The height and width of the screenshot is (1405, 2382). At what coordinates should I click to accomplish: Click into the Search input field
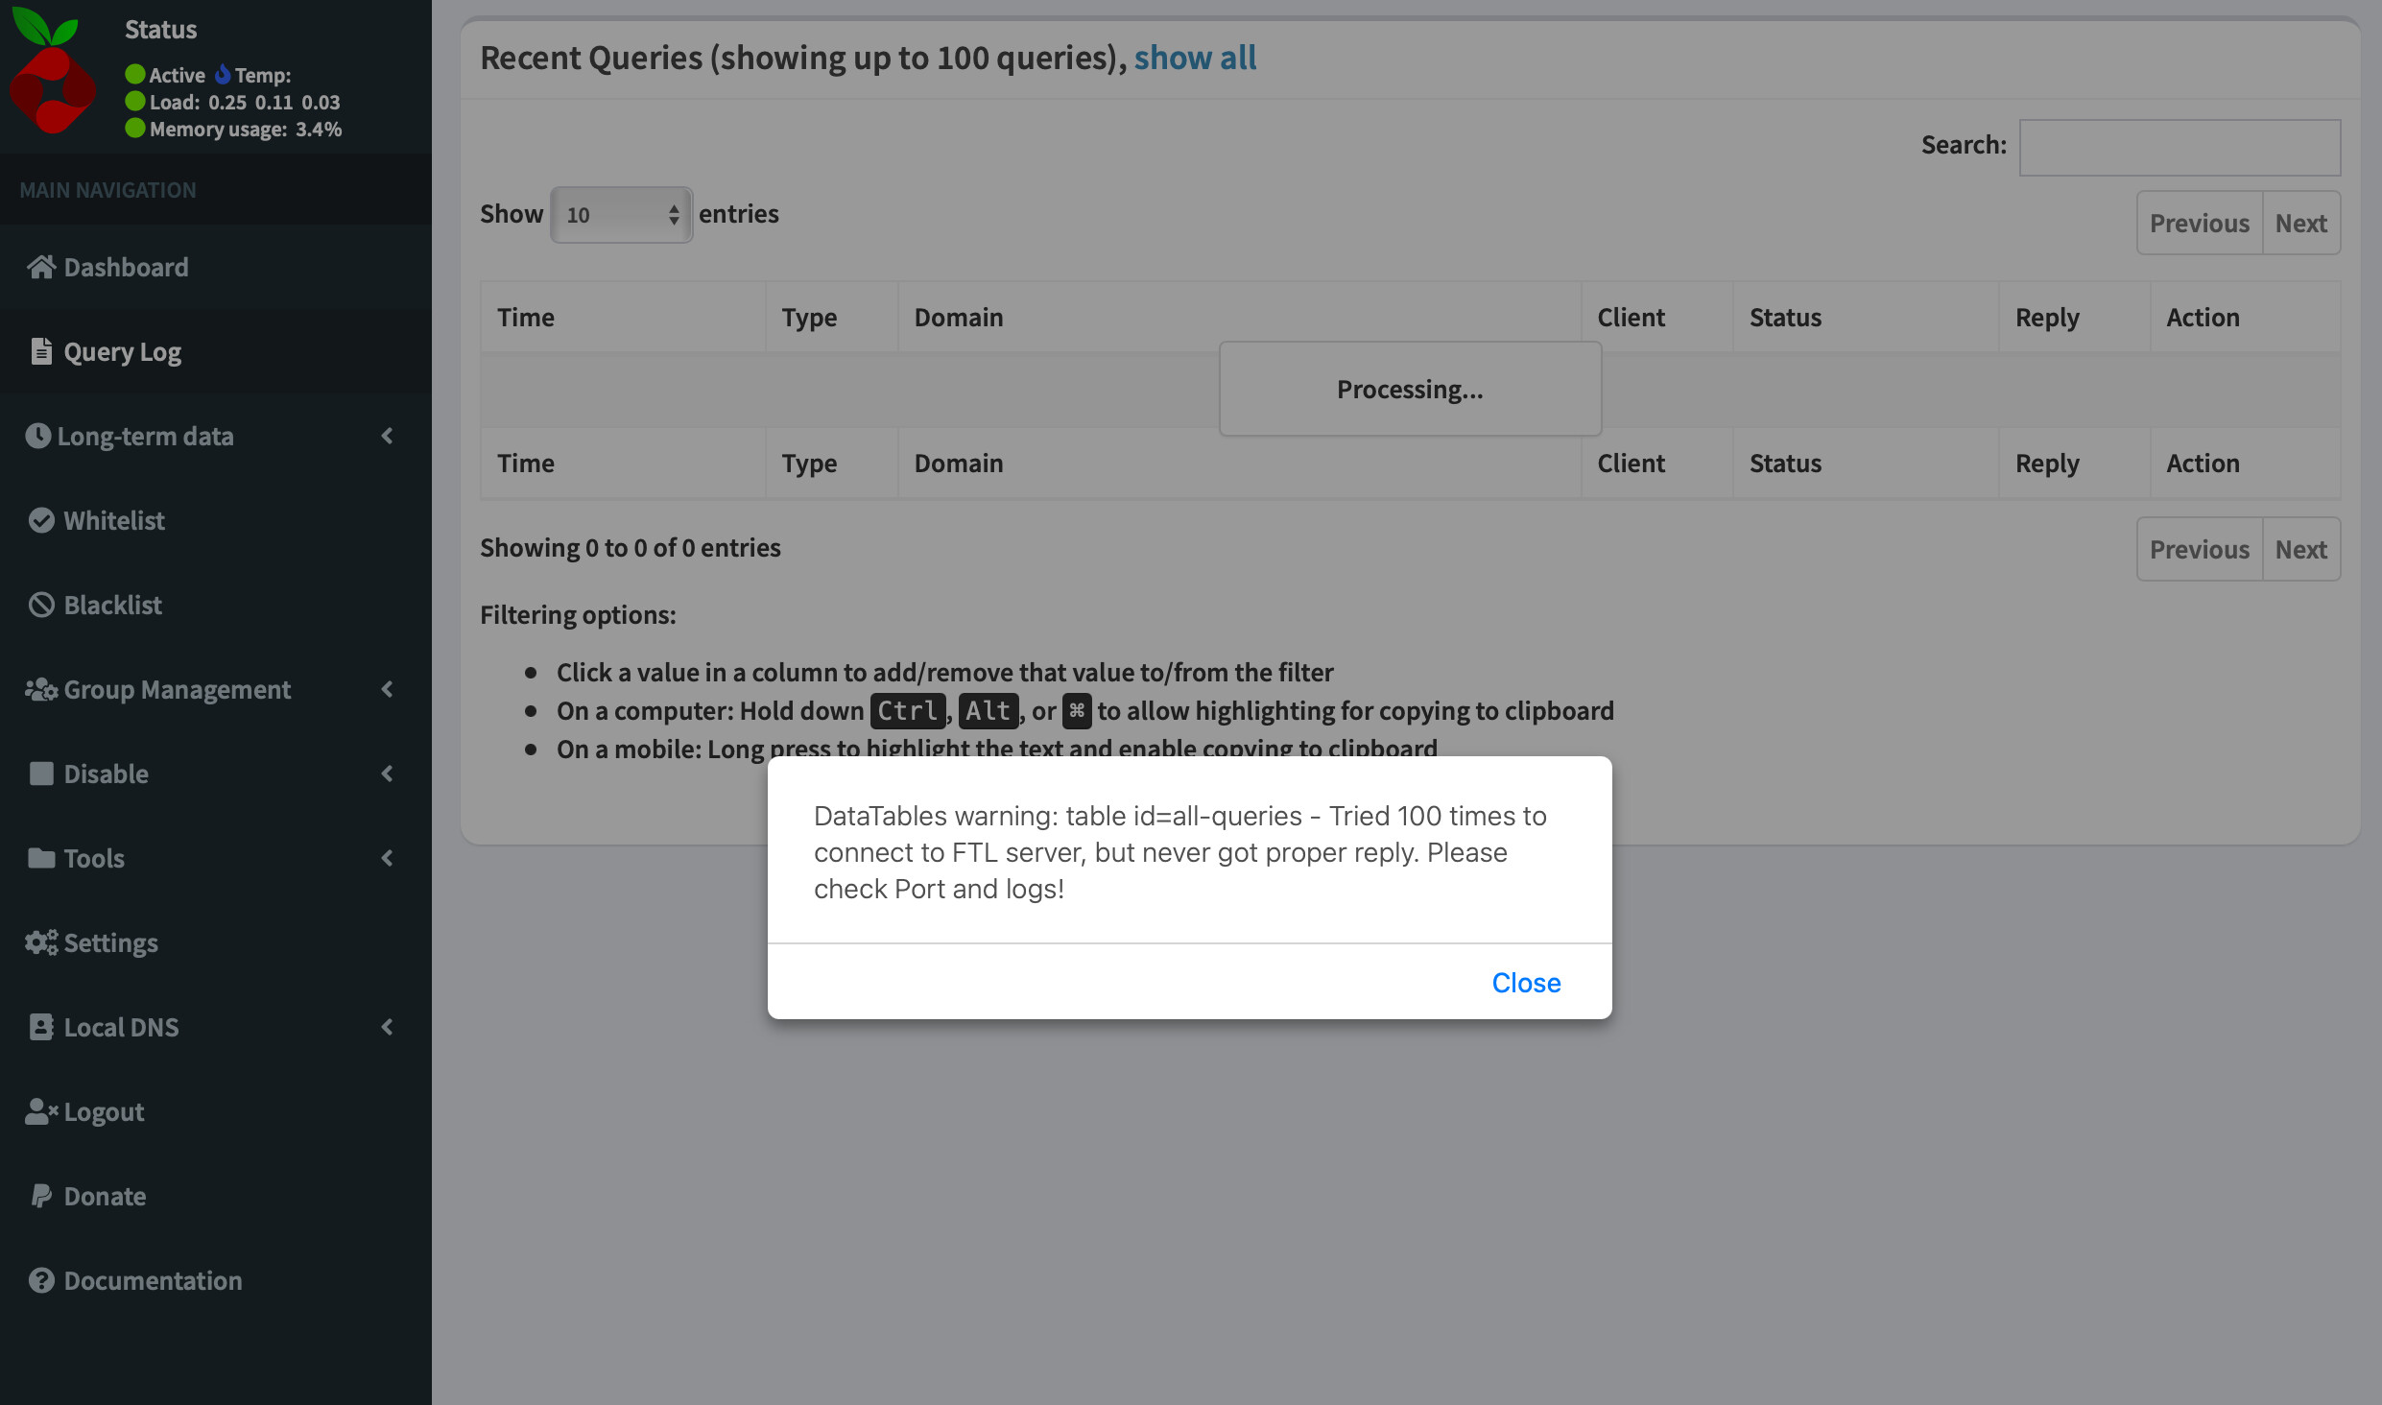click(2180, 147)
